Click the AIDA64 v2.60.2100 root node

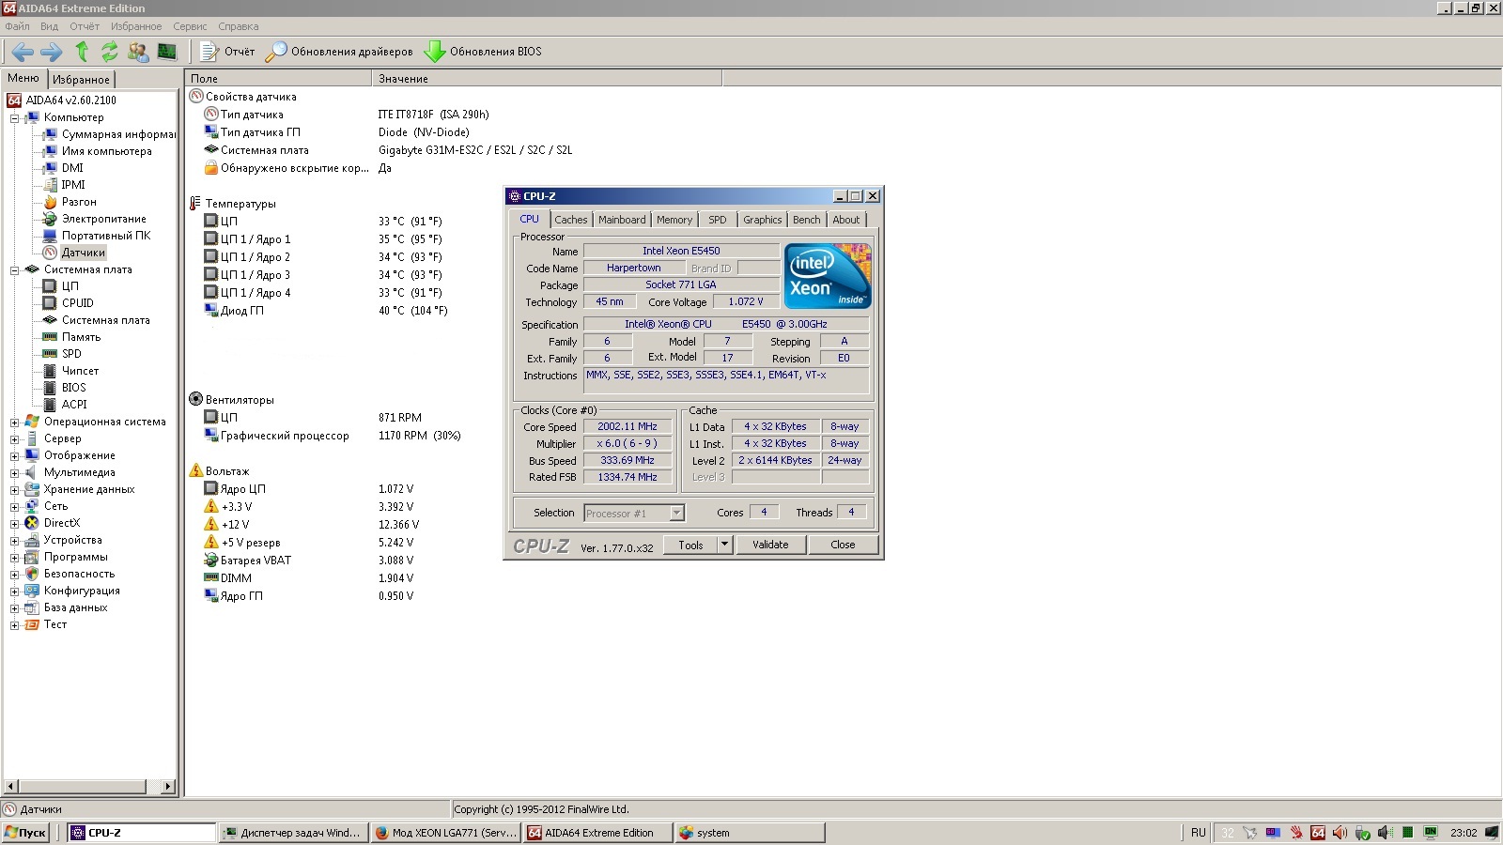coord(71,100)
